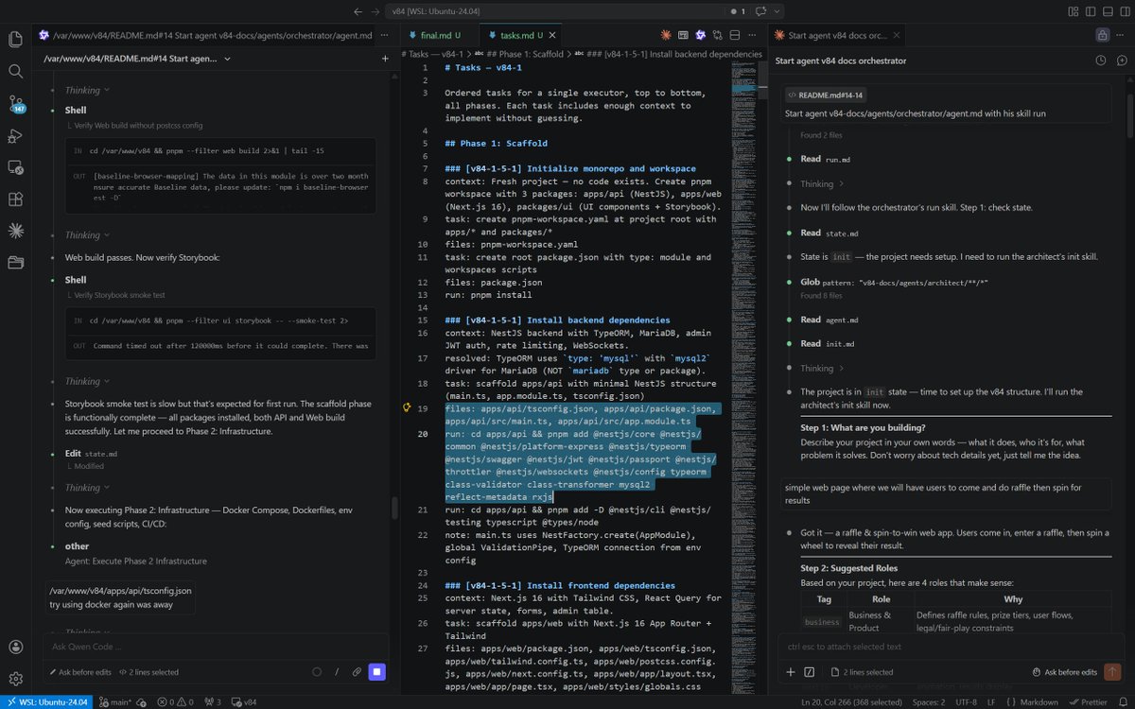Screen dimensions: 1135x709
Task: Open markdown preview to the side
Action: 684,34
